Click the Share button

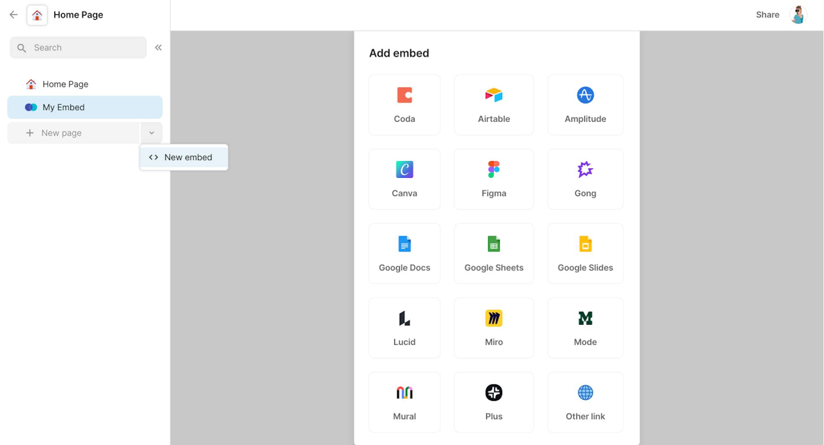pos(767,15)
